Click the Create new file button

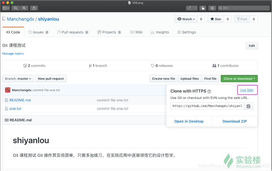point(164,79)
